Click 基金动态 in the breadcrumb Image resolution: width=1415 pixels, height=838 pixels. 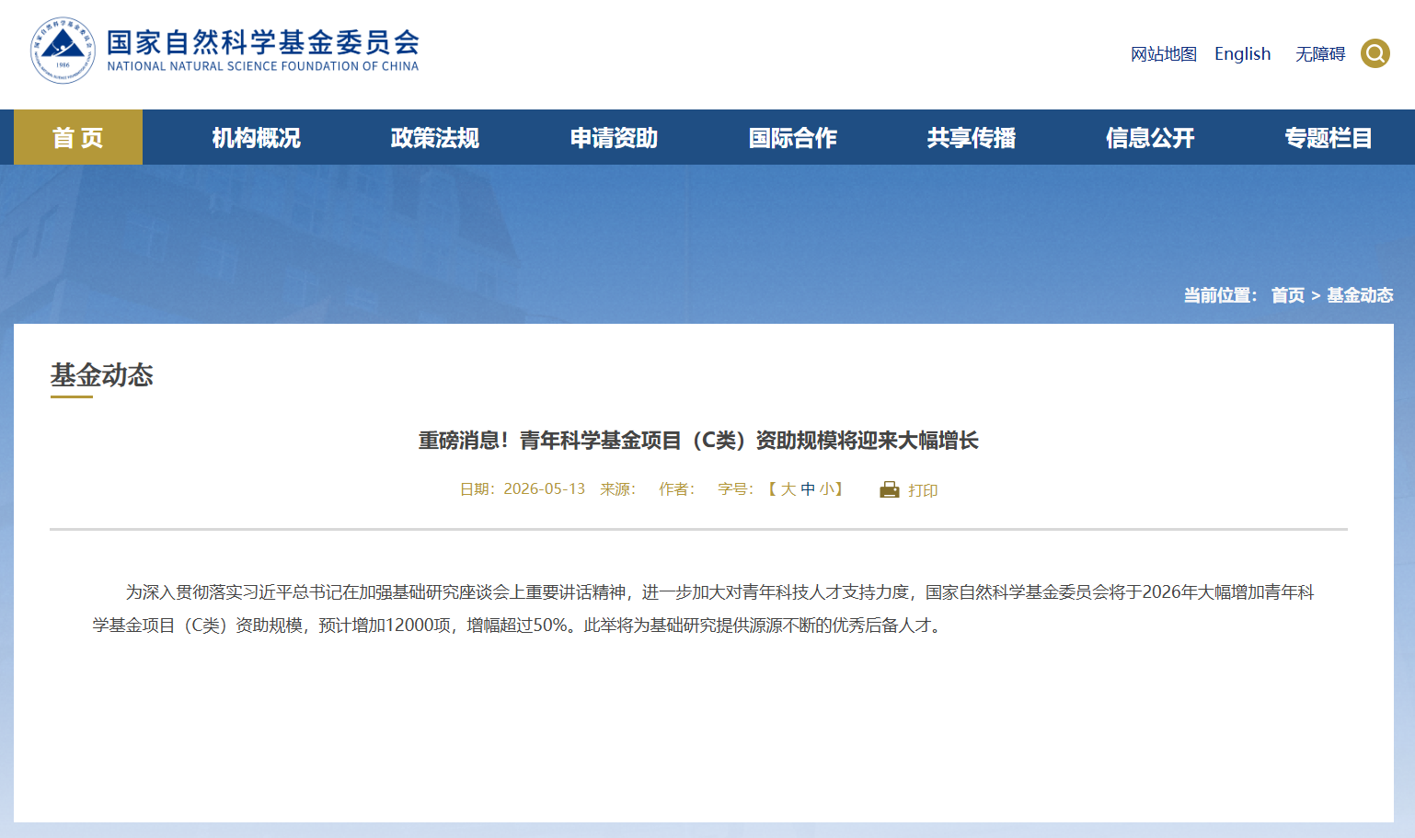(x=1360, y=295)
